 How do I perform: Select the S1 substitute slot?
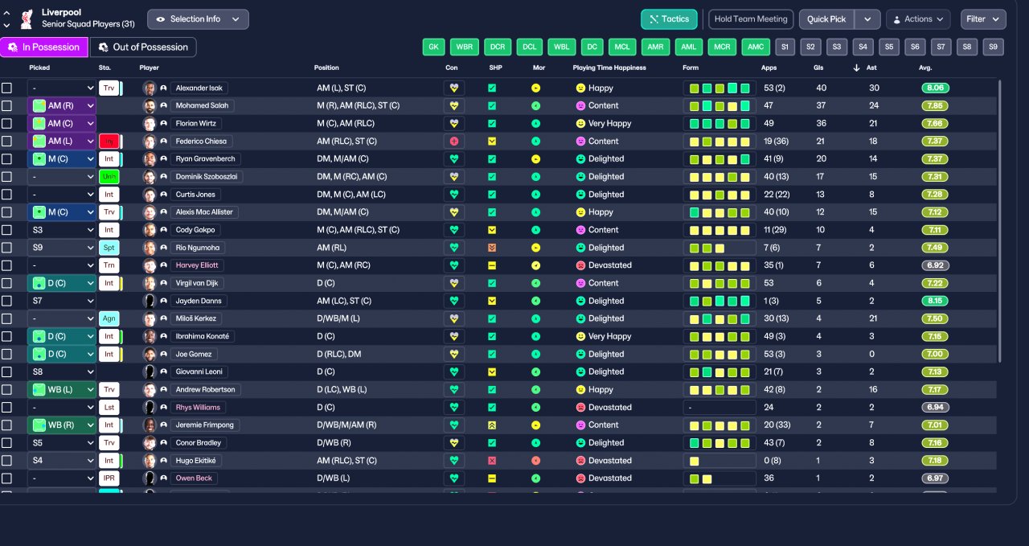pyautogui.click(x=785, y=47)
